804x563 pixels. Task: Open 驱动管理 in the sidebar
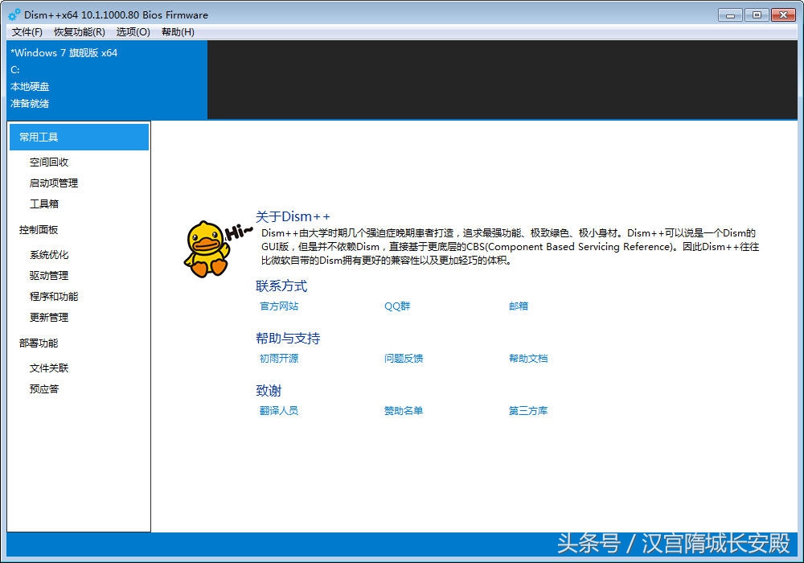pos(49,276)
